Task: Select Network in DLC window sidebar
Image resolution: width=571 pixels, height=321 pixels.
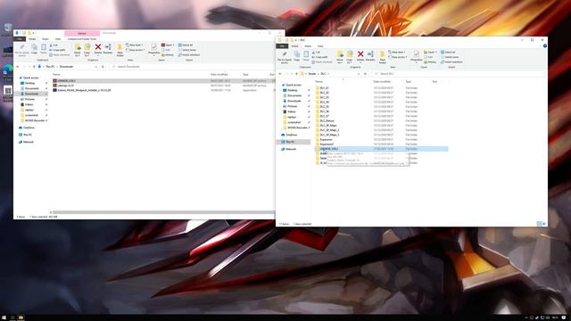Action: point(291,149)
